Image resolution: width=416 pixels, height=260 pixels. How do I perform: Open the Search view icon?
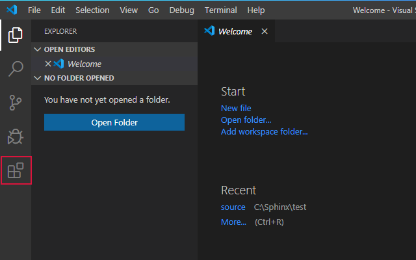tap(16, 69)
